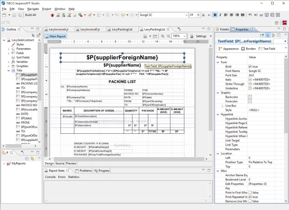Toggle the Underline INHERITED checkbox
Viewport: 289px width, 210px height.
250,88
